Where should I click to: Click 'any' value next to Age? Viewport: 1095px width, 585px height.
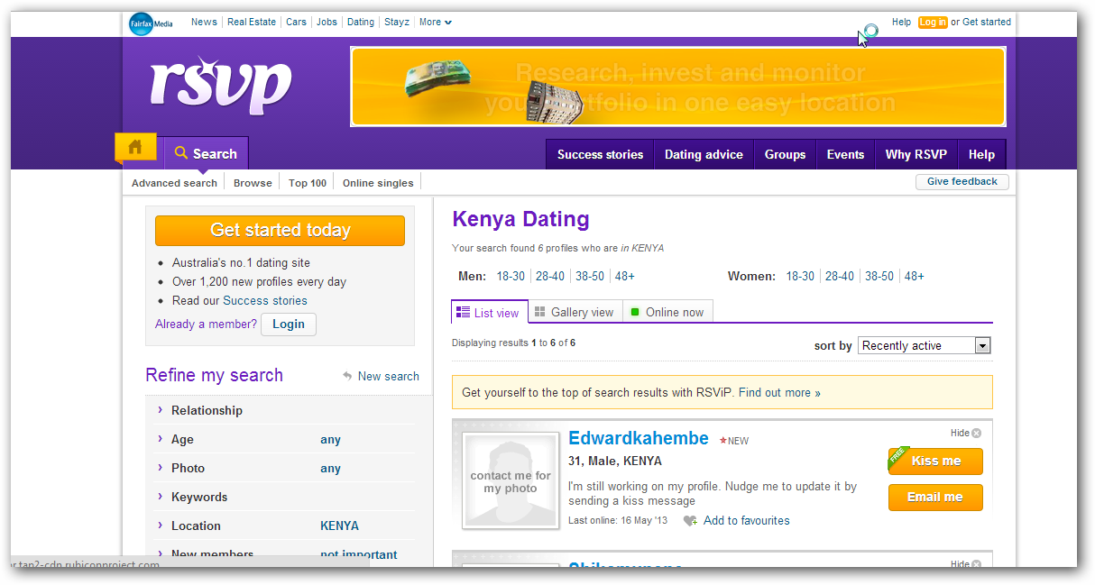tap(330, 440)
